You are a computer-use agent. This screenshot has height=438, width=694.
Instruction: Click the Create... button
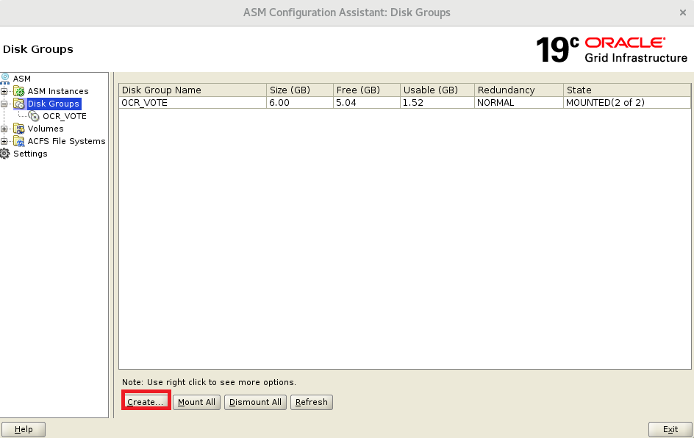tap(146, 402)
